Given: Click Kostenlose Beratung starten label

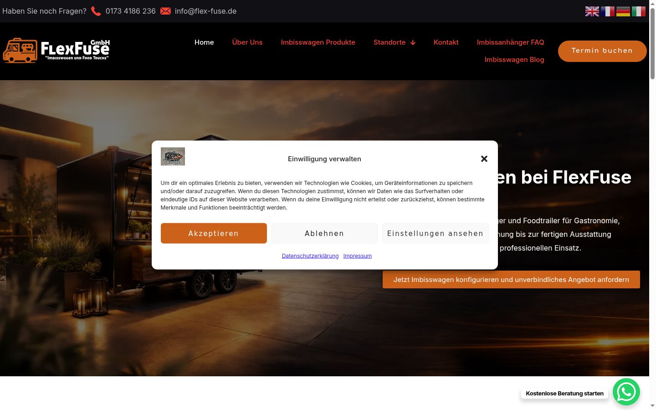Looking at the screenshot, I should point(564,393).
